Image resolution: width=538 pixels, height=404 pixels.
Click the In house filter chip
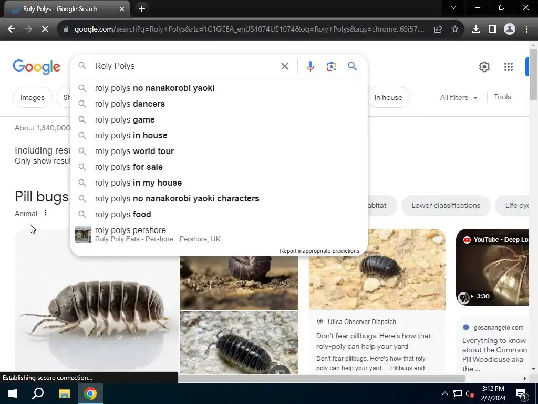point(388,97)
